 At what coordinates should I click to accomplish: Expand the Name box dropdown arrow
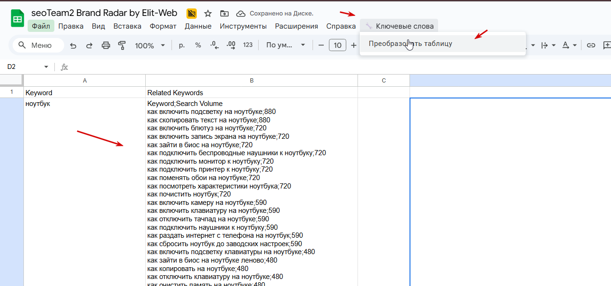click(46, 67)
